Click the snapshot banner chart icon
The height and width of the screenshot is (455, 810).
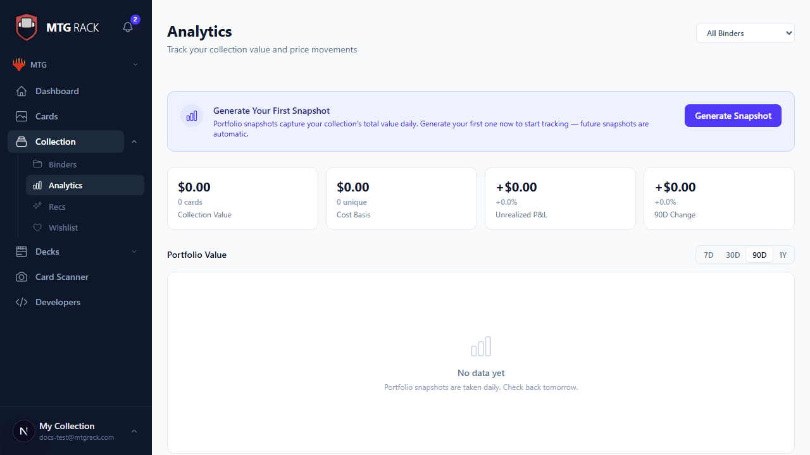coord(192,116)
